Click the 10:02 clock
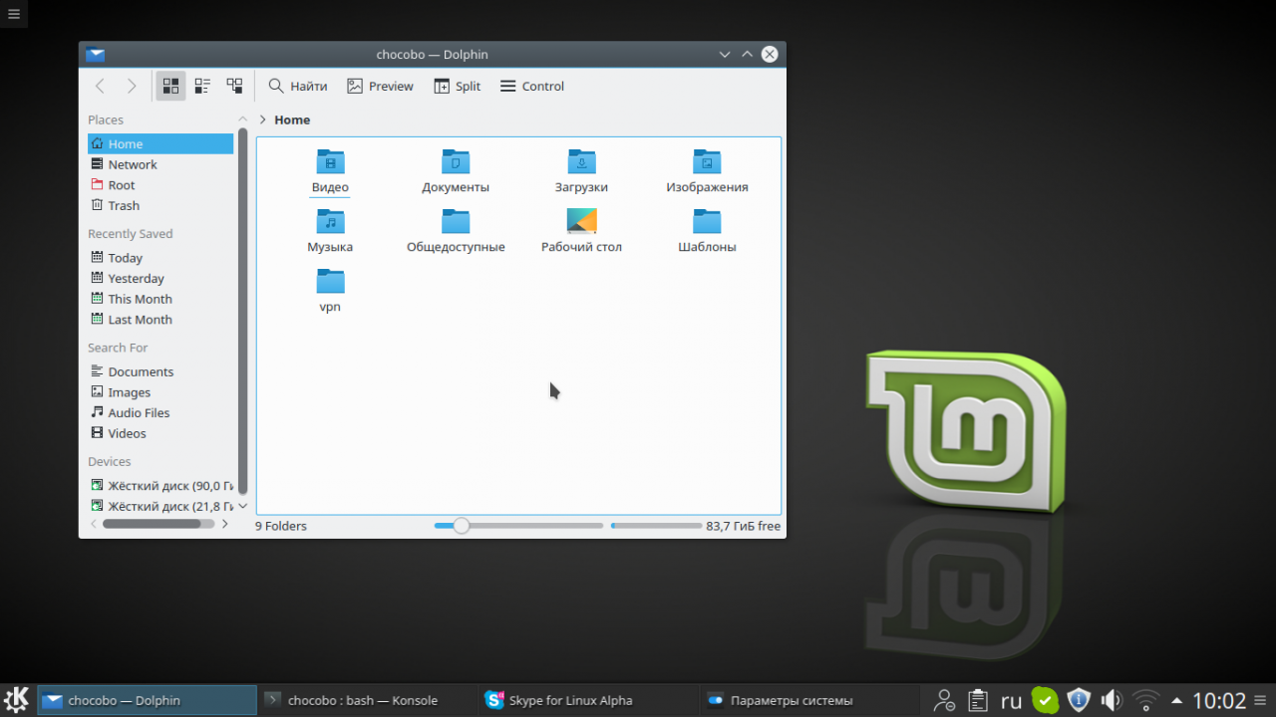This screenshot has width=1276, height=717. coord(1220,700)
